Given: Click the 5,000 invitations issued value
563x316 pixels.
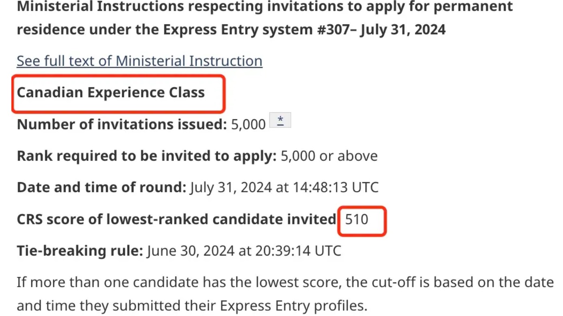Looking at the screenshot, I should point(248,124).
